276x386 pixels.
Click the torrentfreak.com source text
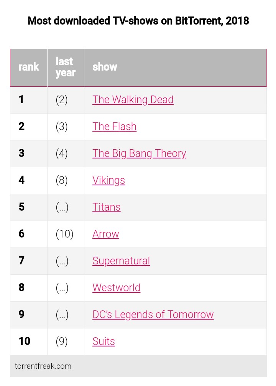[43, 366]
